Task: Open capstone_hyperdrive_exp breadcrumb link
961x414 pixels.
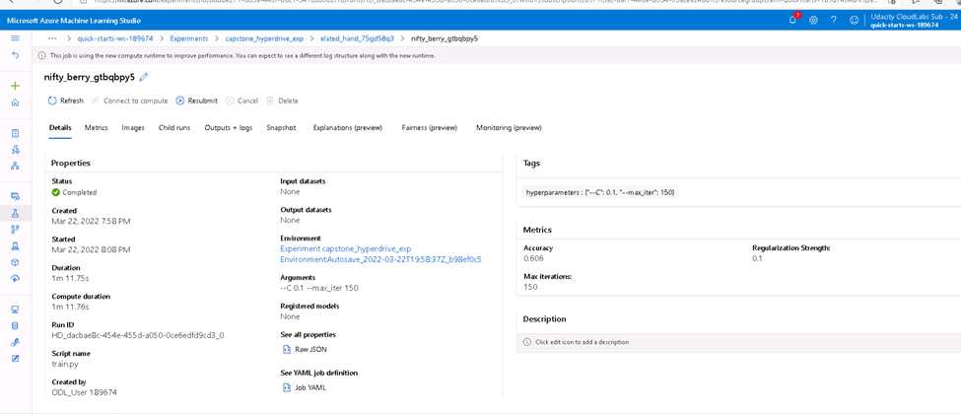Action: point(264,38)
